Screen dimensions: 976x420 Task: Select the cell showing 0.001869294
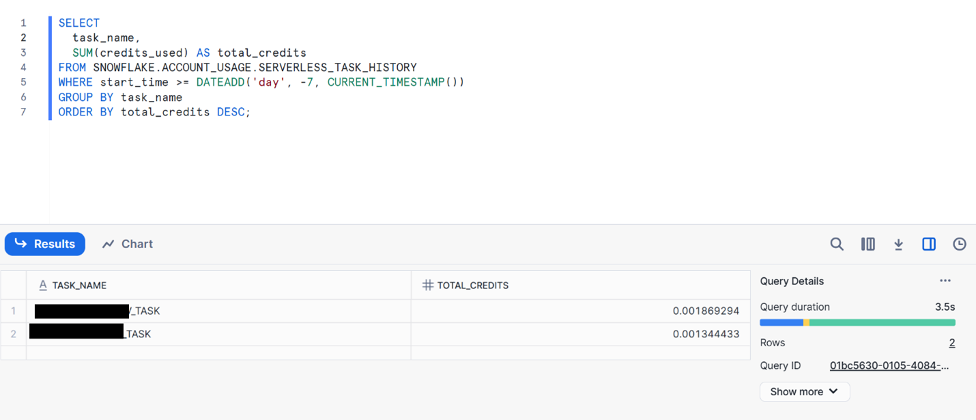[705, 311]
